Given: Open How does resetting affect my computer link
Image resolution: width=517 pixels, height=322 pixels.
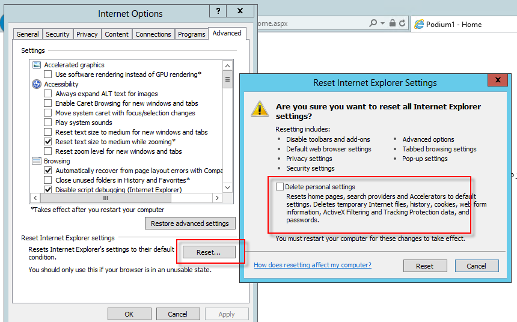Looking at the screenshot, I should point(313,265).
